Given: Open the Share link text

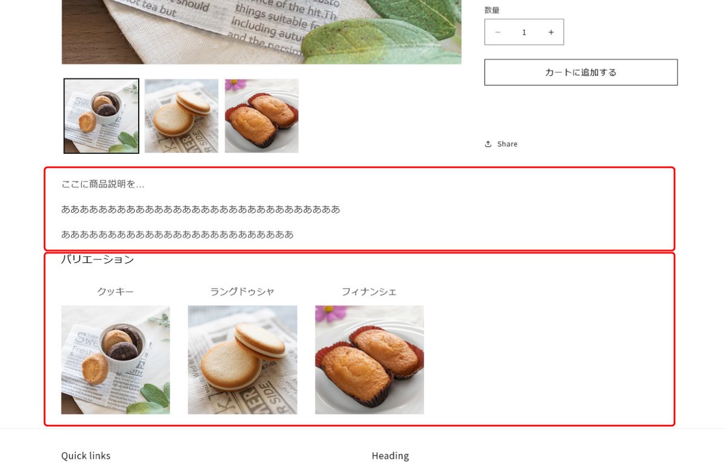Looking at the screenshot, I should click(x=507, y=144).
